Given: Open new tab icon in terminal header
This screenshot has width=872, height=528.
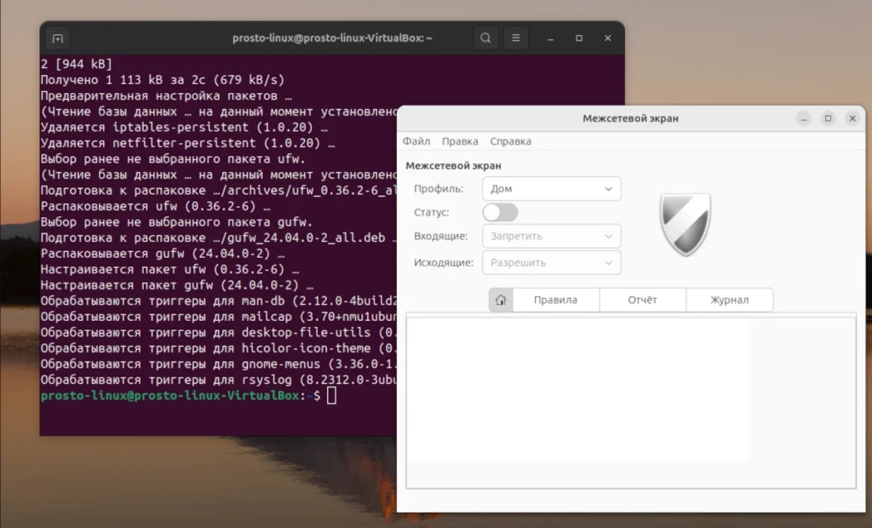Looking at the screenshot, I should (x=58, y=38).
